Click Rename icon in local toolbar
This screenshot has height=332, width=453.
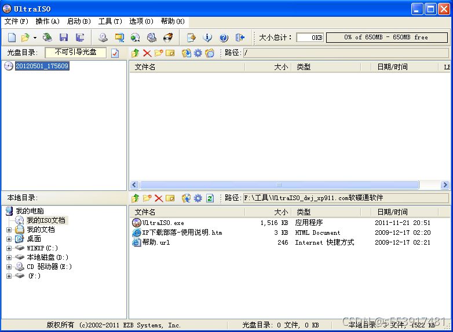(170, 198)
